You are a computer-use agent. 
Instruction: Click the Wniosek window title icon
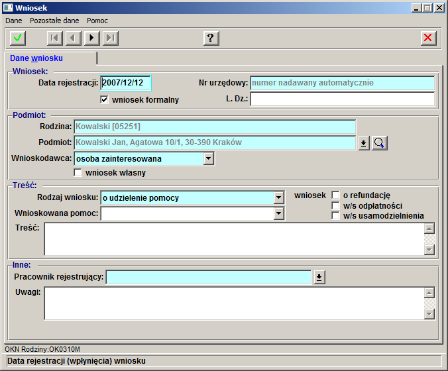pos(8,8)
